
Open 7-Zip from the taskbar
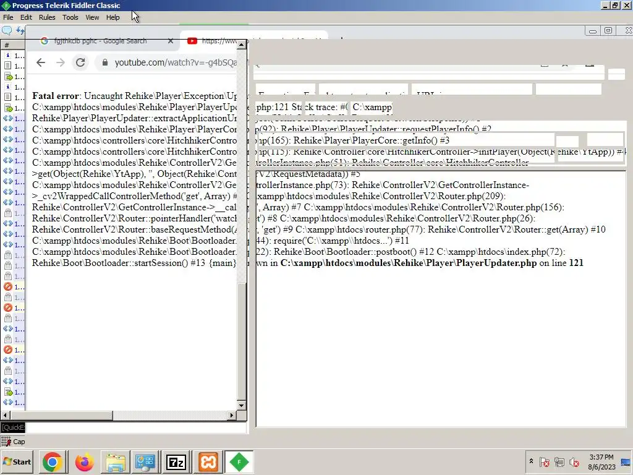(x=176, y=461)
